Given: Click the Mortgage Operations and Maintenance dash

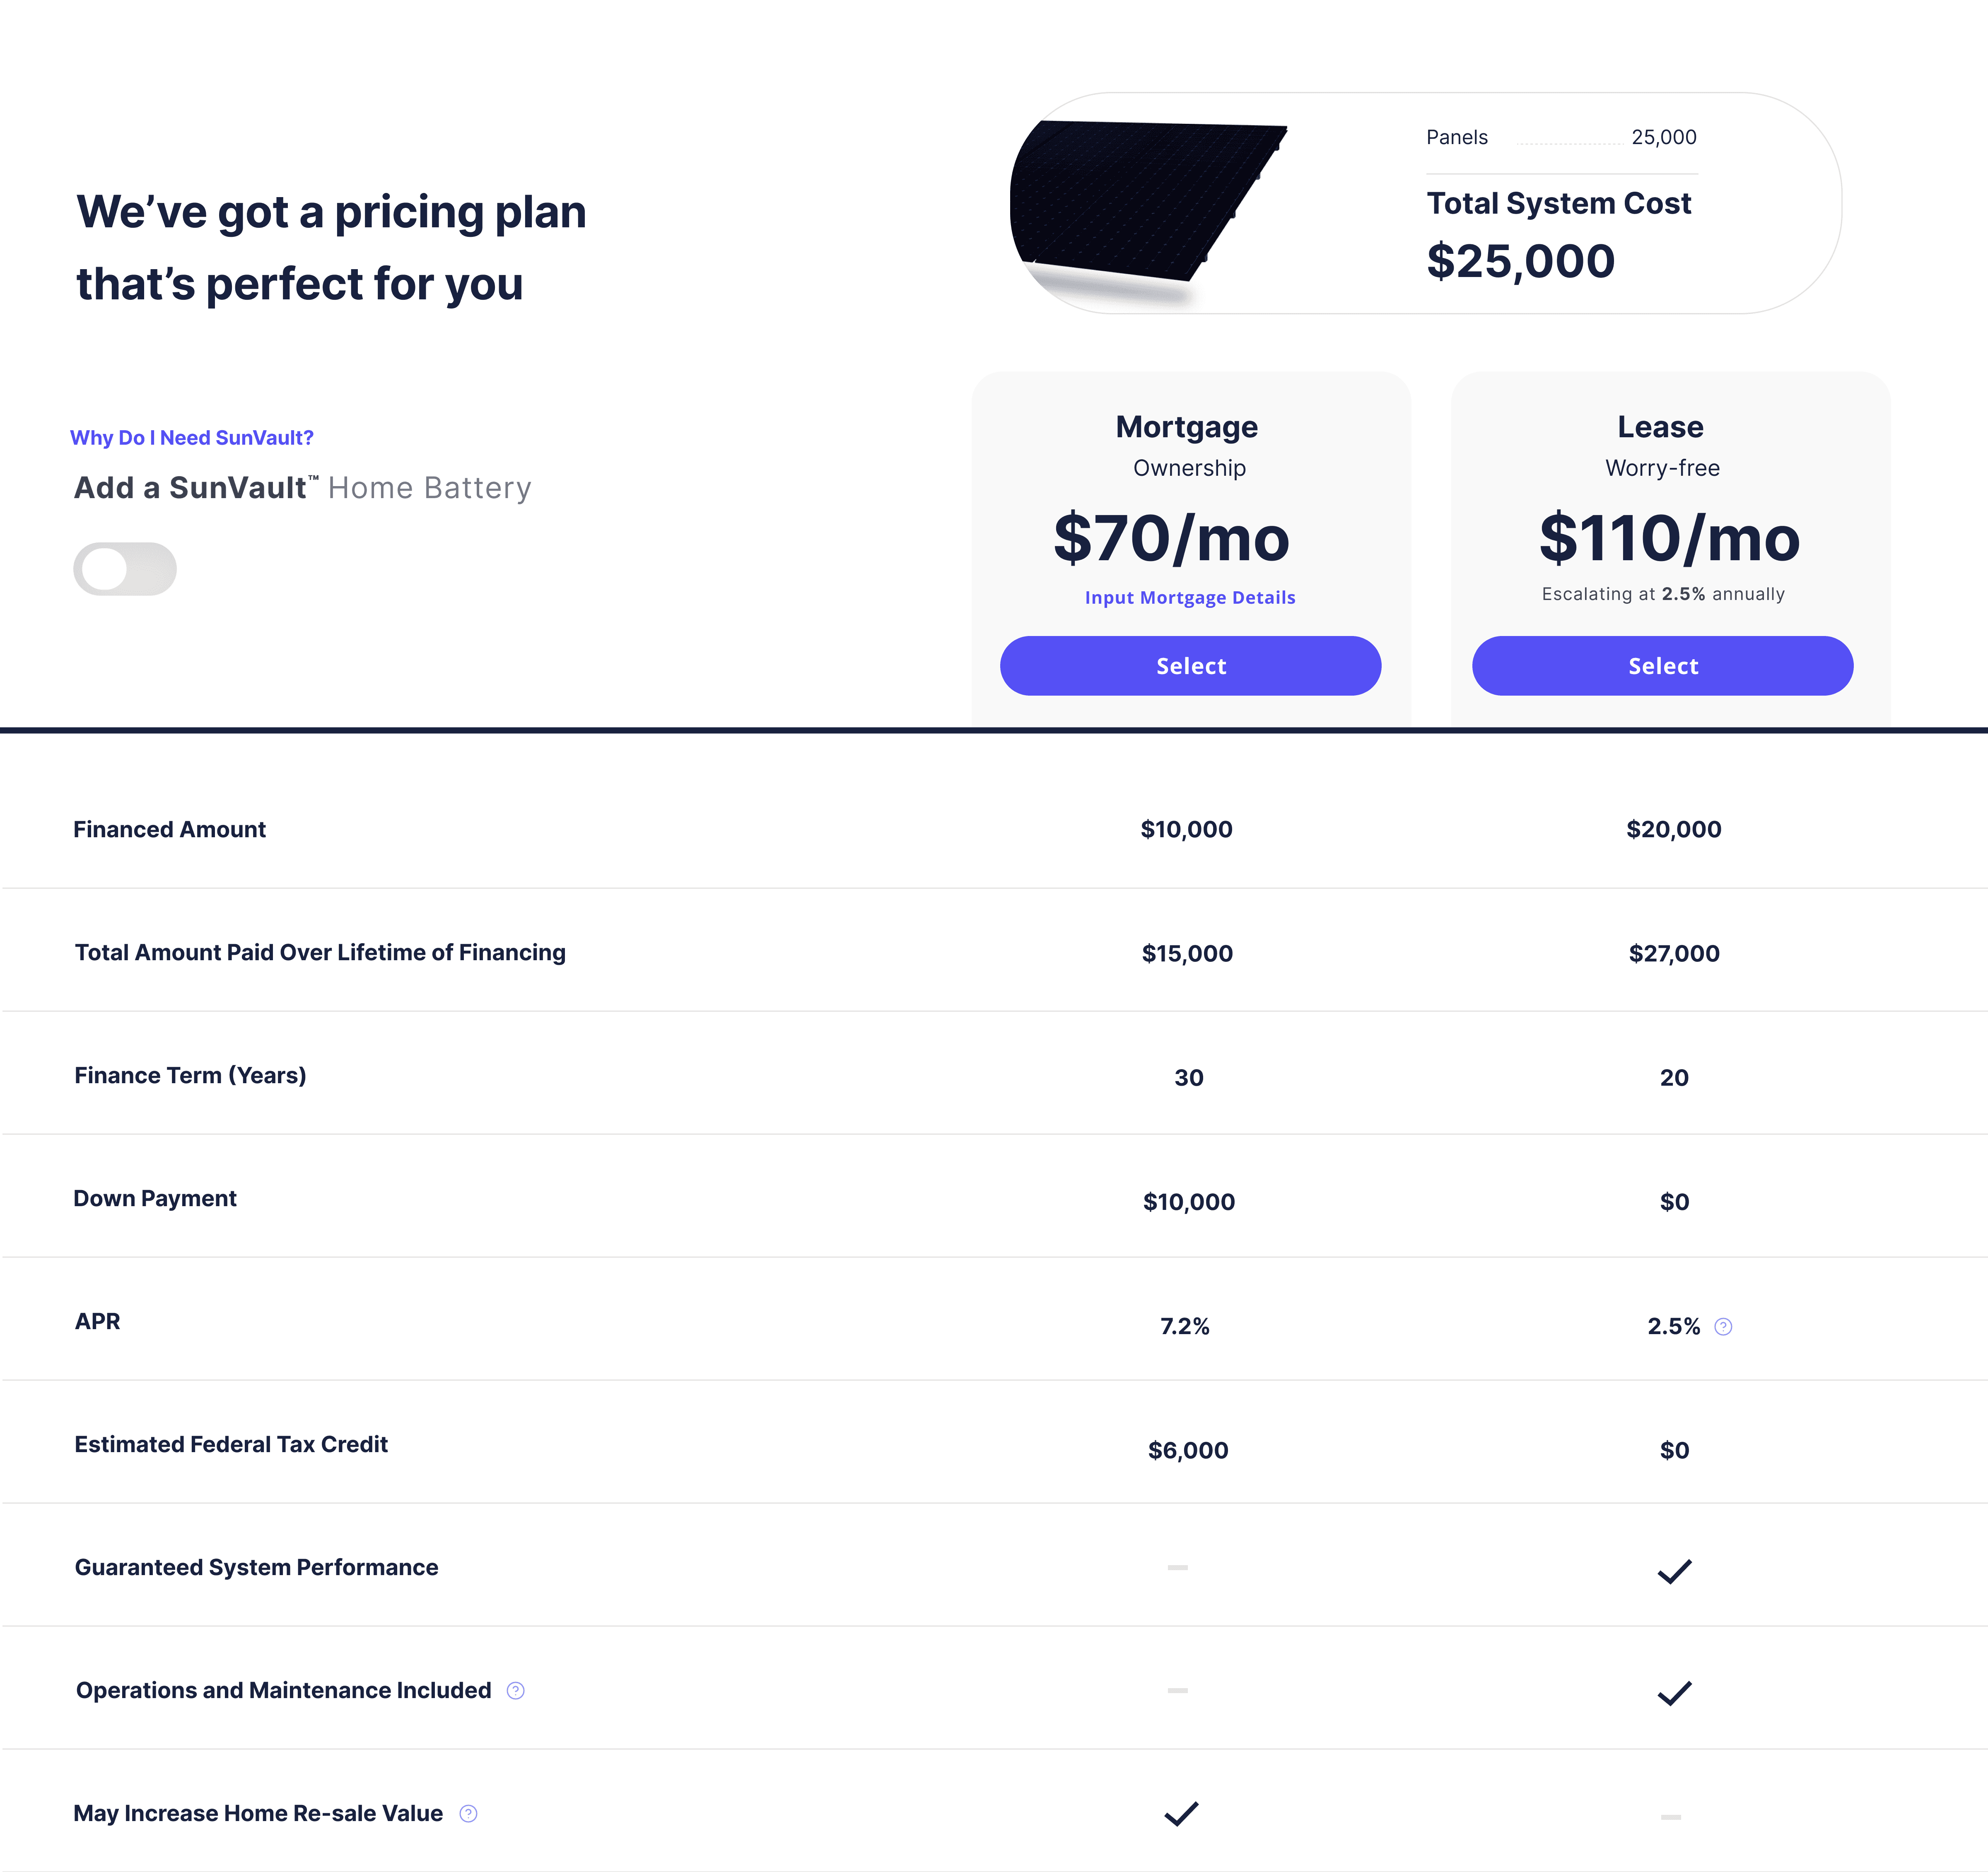Looking at the screenshot, I should [1178, 1690].
